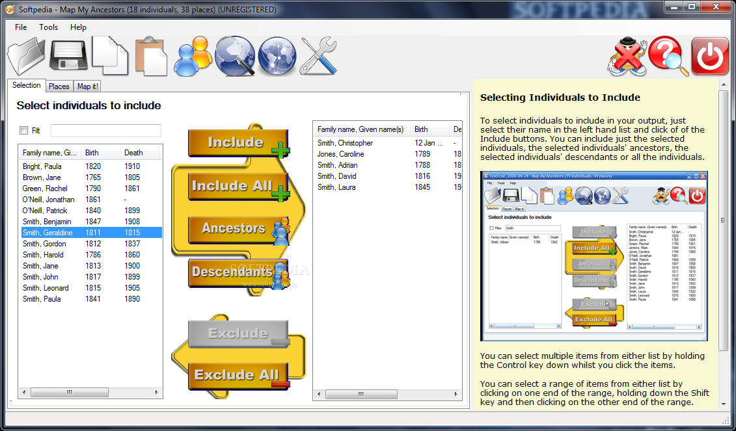Select Smith, David in included list
This screenshot has width=736, height=431.
click(388, 176)
